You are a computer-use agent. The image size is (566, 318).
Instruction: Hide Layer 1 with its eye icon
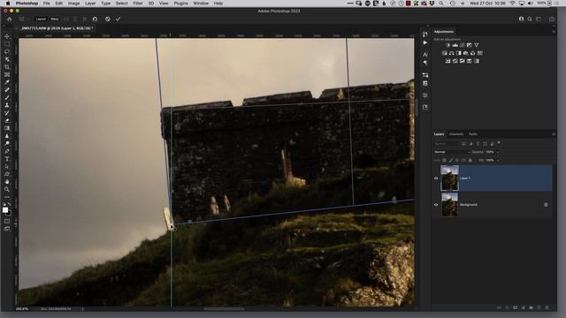pos(436,178)
